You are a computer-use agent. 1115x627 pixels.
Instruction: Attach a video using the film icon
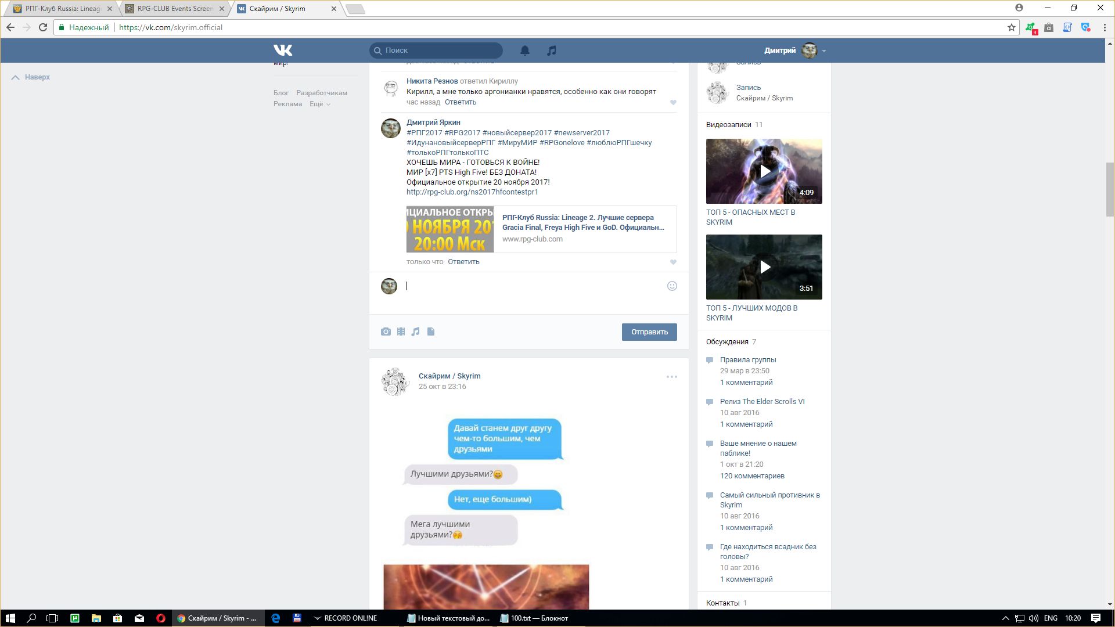point(401,331)
